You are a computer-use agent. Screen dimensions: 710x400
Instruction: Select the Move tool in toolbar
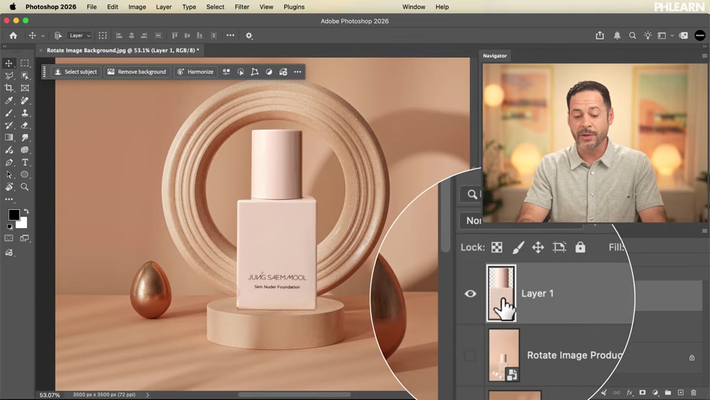click(9, 63)
